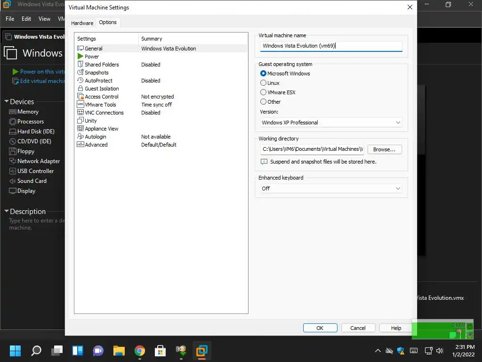Switch to the Options tab
Image resolution: width=482 pixels, height=362 pixels.
(108, 23)
